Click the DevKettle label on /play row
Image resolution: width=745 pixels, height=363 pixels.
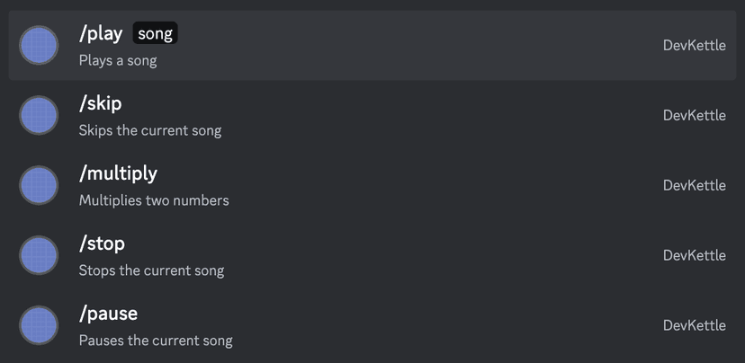694,45
